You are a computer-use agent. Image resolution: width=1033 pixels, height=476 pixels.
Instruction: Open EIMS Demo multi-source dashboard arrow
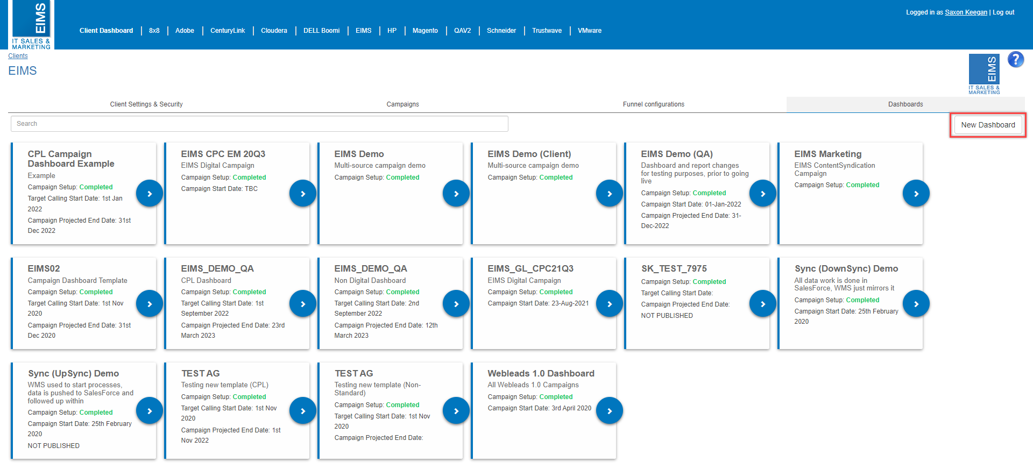point(456,194)
